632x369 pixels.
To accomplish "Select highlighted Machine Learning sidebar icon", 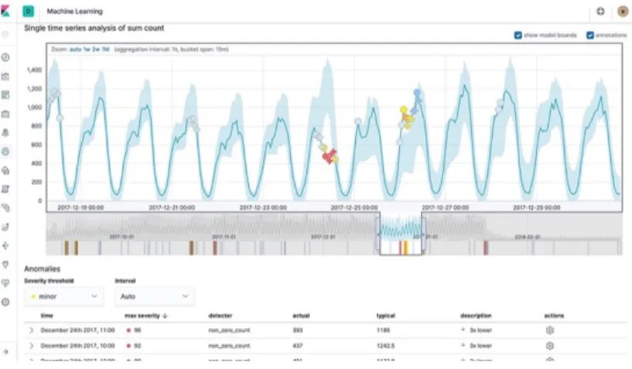I will tap(5, 152).
